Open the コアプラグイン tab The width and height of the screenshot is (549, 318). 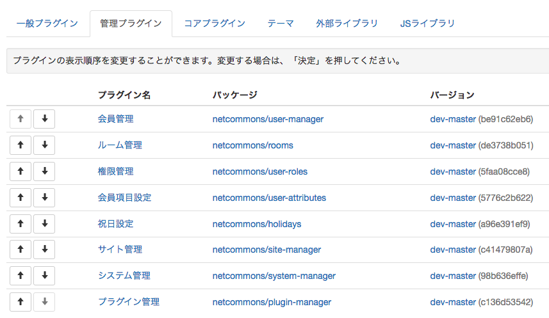click(215, 24)
